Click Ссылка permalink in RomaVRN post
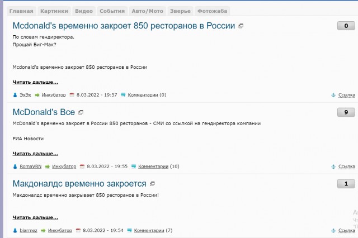The height and width of the screenshot is (238, 358). [x=347, y=166]
